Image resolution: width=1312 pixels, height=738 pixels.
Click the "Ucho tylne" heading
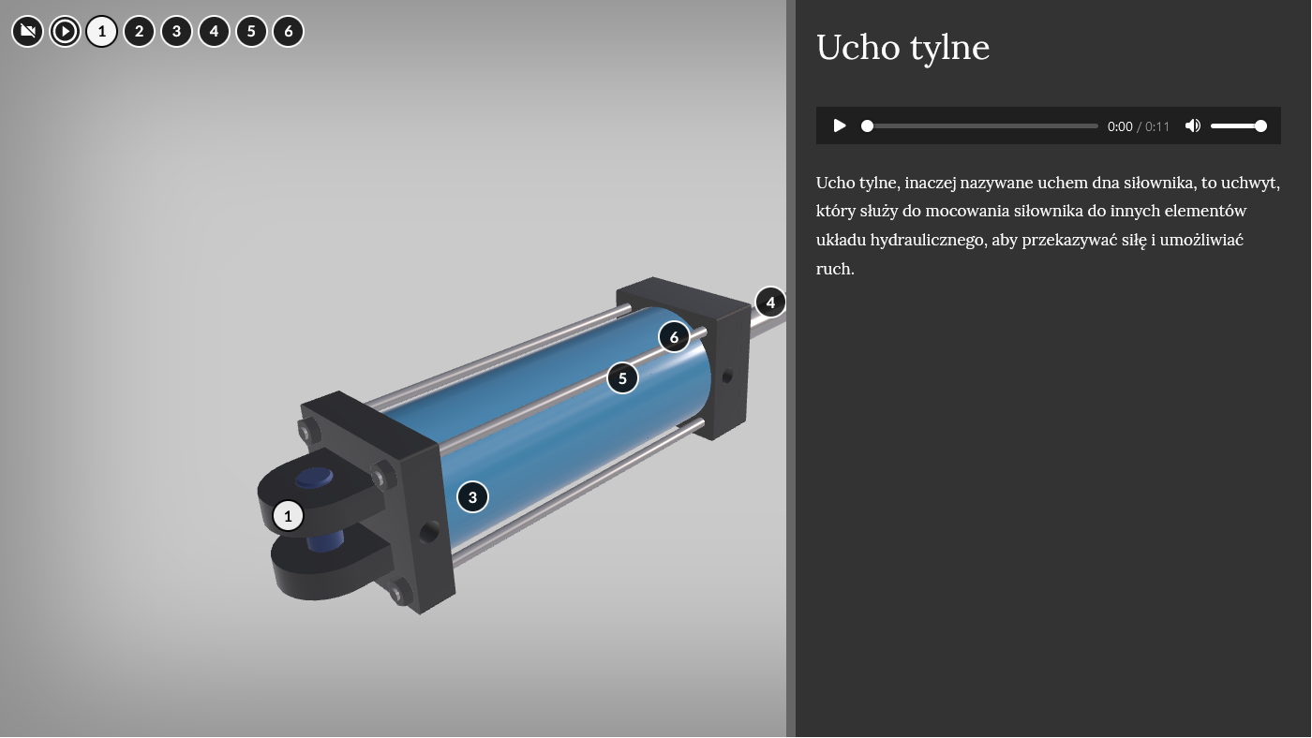902,47
